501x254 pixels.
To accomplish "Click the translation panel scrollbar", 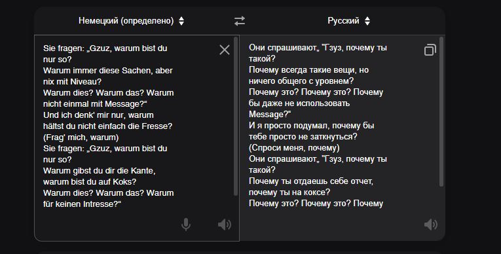I will pos(441,111).
